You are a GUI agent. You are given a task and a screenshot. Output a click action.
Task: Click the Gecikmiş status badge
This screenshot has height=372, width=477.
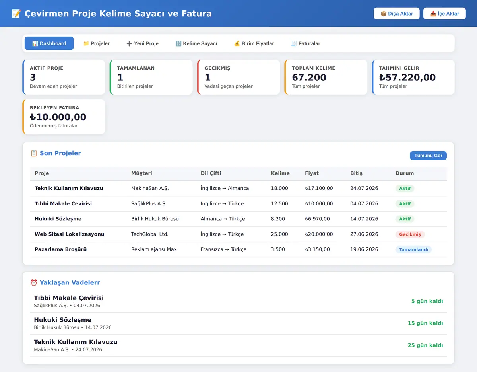[410, 234]
